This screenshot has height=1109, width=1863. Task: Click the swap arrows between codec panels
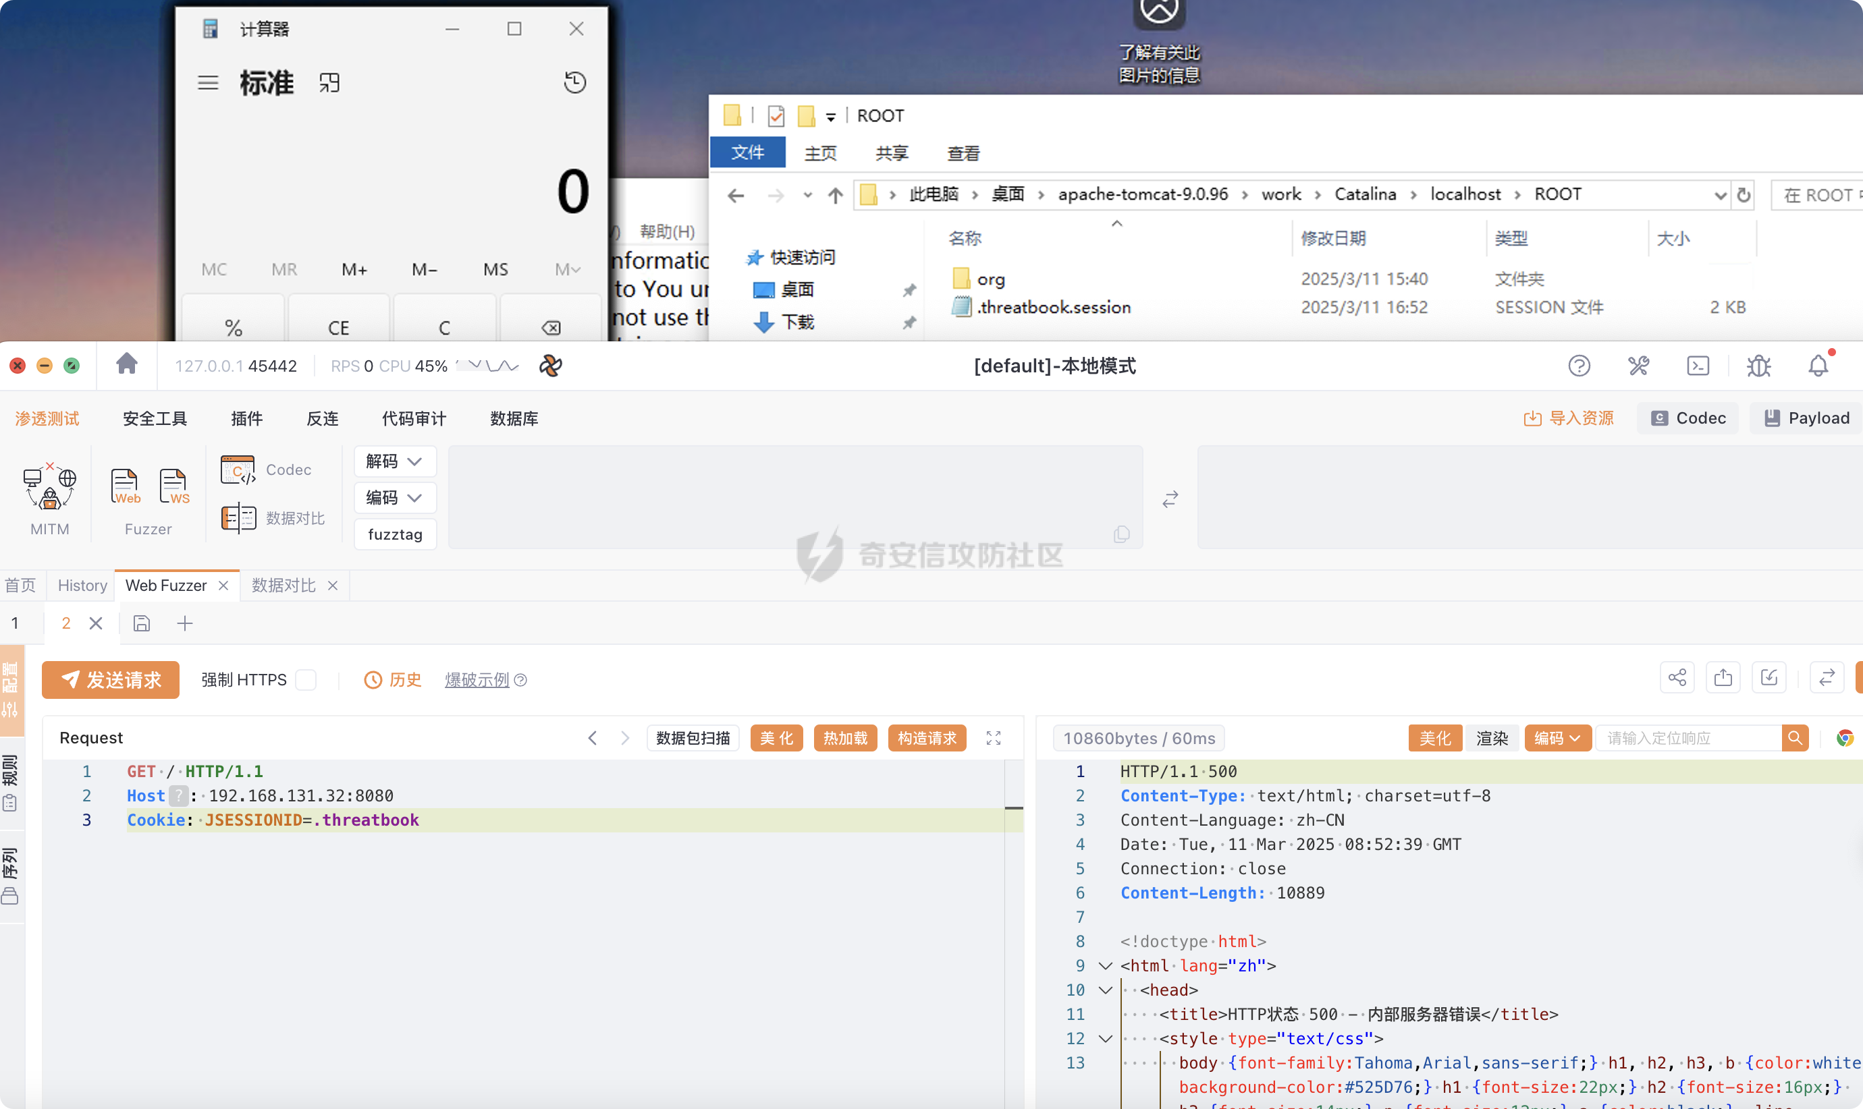(x=1170, y=499)
